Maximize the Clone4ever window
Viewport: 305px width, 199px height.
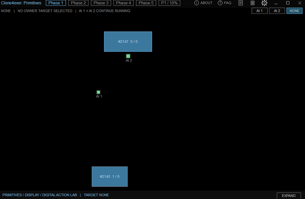(x=288, y=3)
